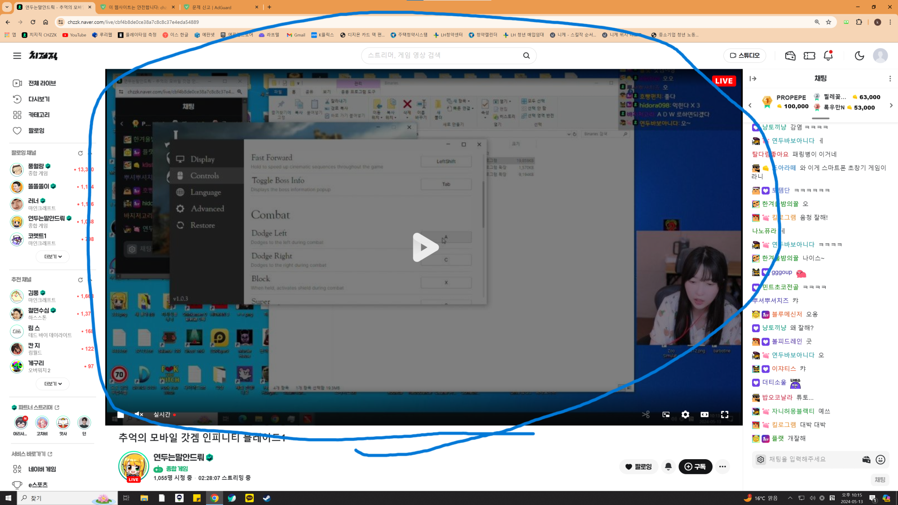Image resolution: width=898 pixels, height=505 pixels.
Task: Toggle wide theater mode on player
Action: [x=704, y=414]
